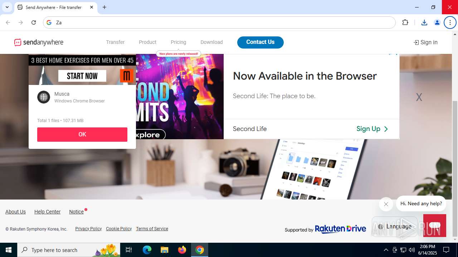This screenshot has height=257, width=458.
Task: Open File Explorer from taskbar
Action: pos(164,250)
